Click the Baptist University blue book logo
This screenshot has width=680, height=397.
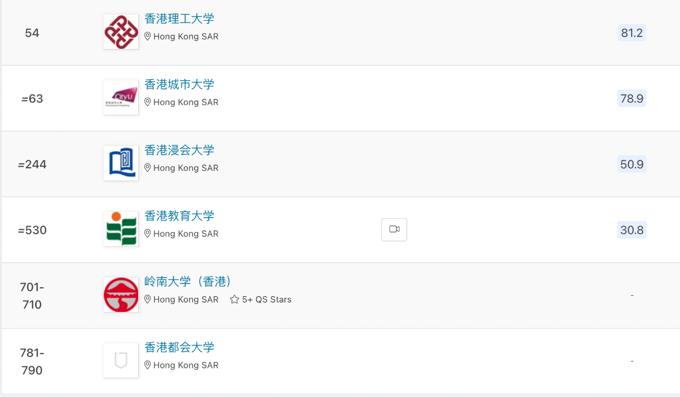(x=121, y=163)
